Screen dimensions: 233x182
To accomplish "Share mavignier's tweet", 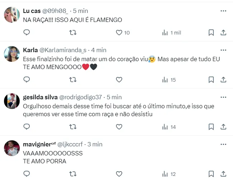I will 223,174.
